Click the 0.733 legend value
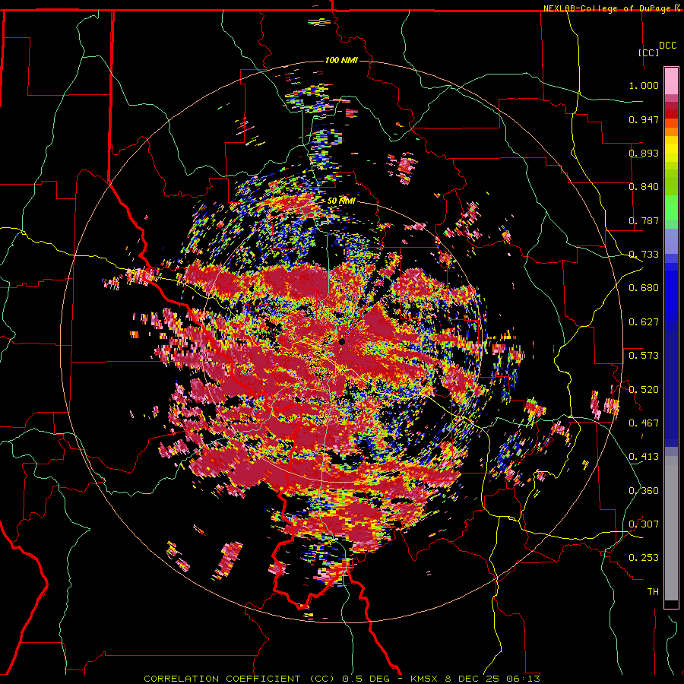Screen dimensions: 684x684 click(644, 255)
